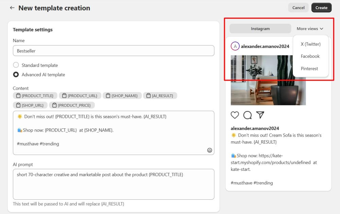Insert the {PRODUCT_URL} variable chip
The height and width of the screenshot is (214, 340).
(80, 96)
